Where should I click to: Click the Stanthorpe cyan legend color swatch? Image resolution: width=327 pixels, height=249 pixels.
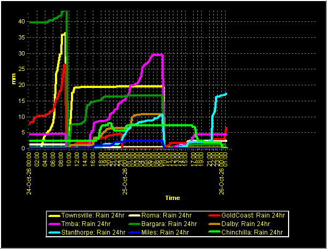point(54,232)
